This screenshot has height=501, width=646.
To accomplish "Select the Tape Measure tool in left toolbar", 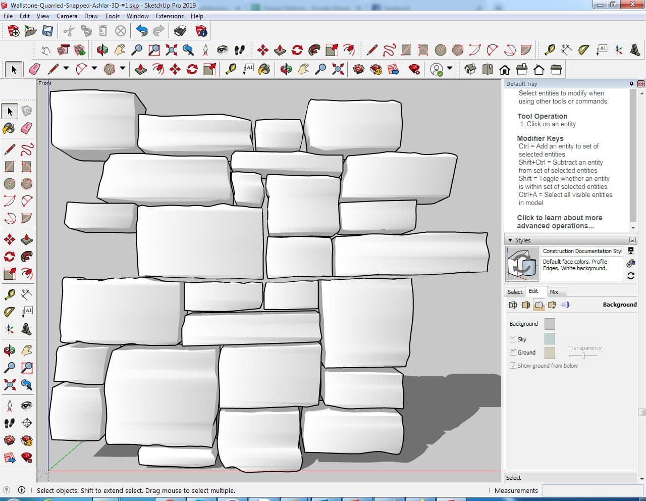I will pos(9,294).
